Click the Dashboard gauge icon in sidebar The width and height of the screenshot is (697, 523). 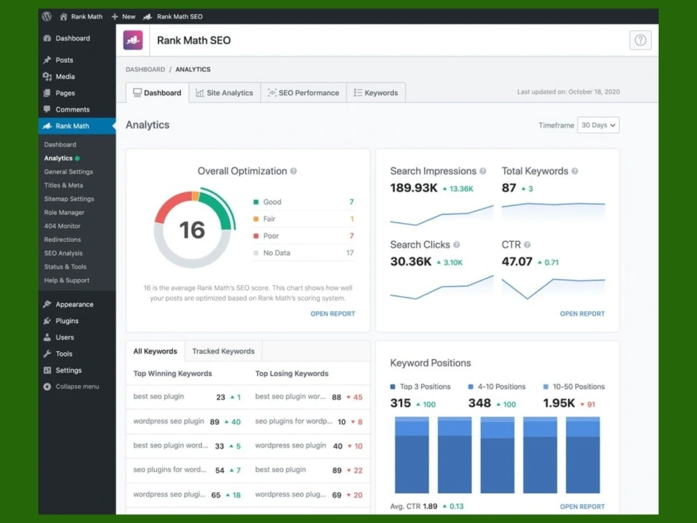[47, 38]
